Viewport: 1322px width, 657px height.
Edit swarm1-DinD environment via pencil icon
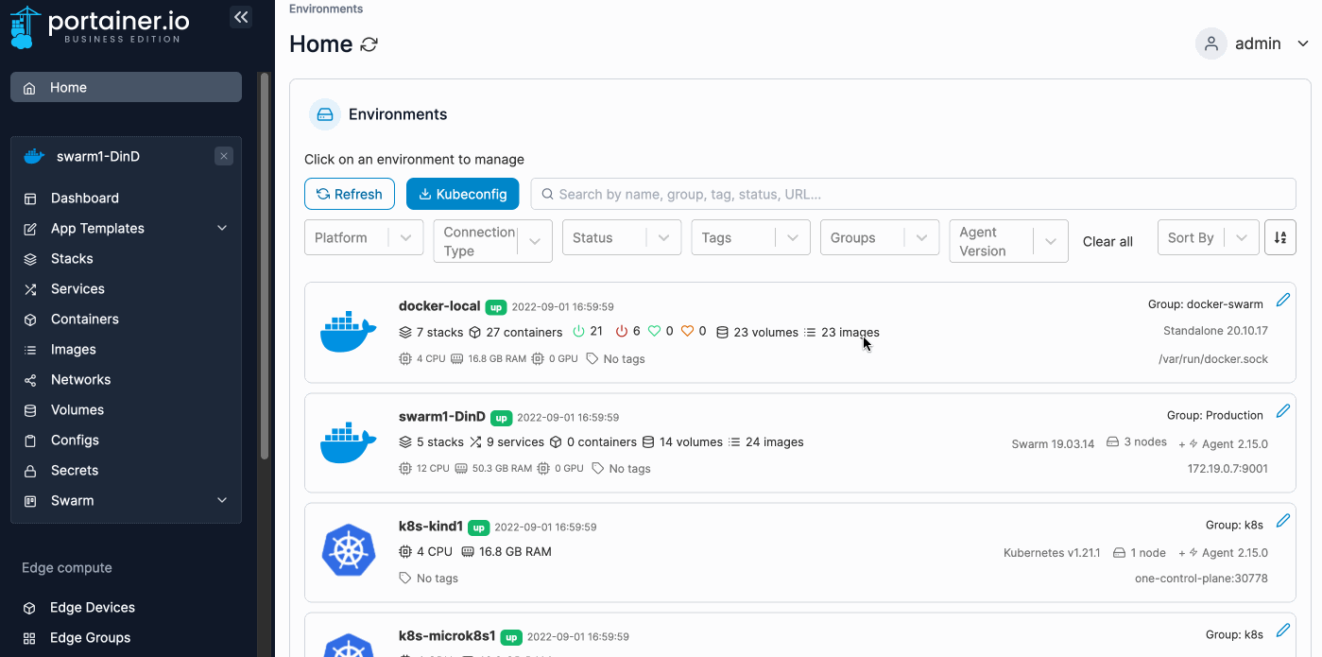click(1282, 411)
